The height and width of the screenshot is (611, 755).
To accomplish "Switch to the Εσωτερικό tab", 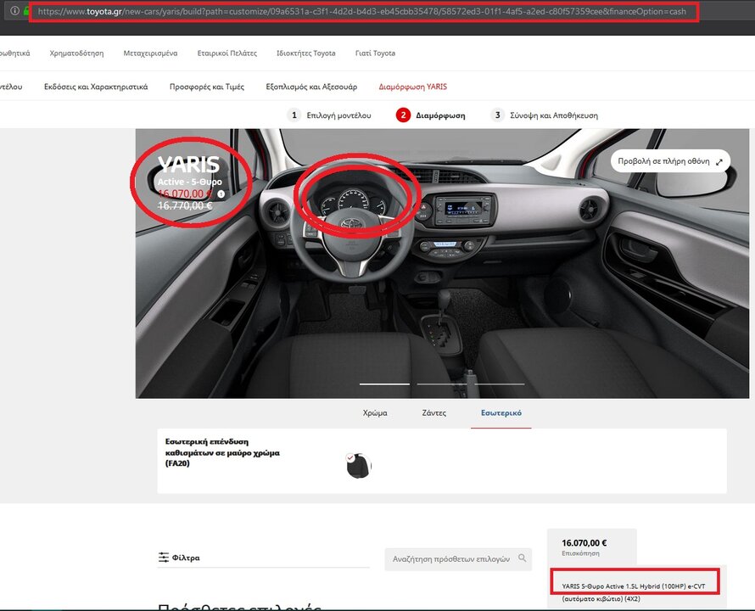I will 501,413.
